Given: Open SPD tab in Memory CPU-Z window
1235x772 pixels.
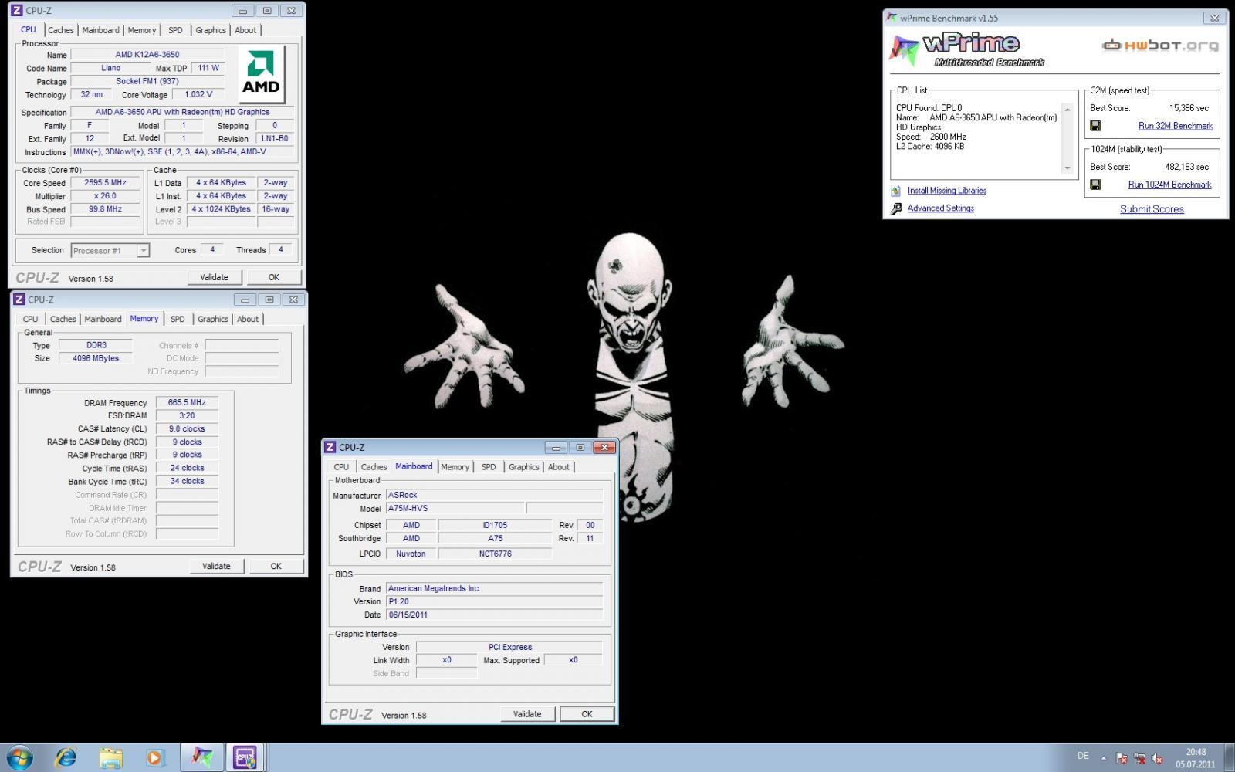Looking at the screenshot, I should tap(178, 319).
